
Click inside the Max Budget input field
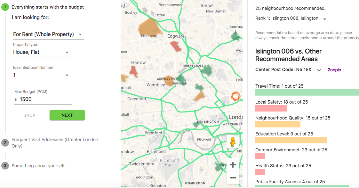tap(43, 99)
